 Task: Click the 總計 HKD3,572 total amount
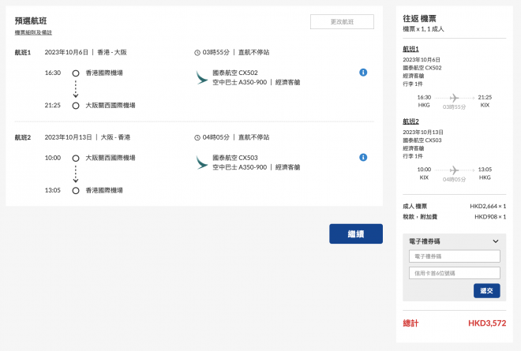point(486,323)
